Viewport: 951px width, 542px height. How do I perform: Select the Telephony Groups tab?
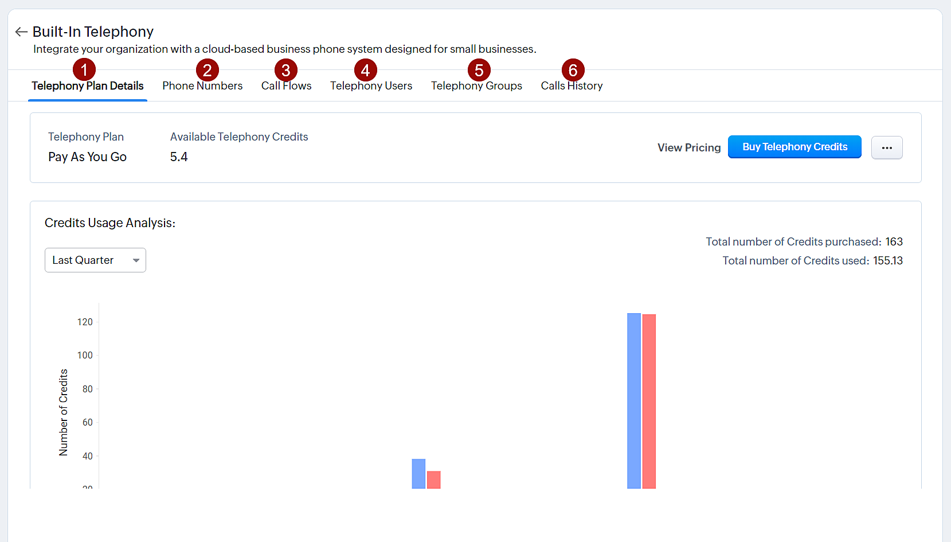[x=476, y=86]
